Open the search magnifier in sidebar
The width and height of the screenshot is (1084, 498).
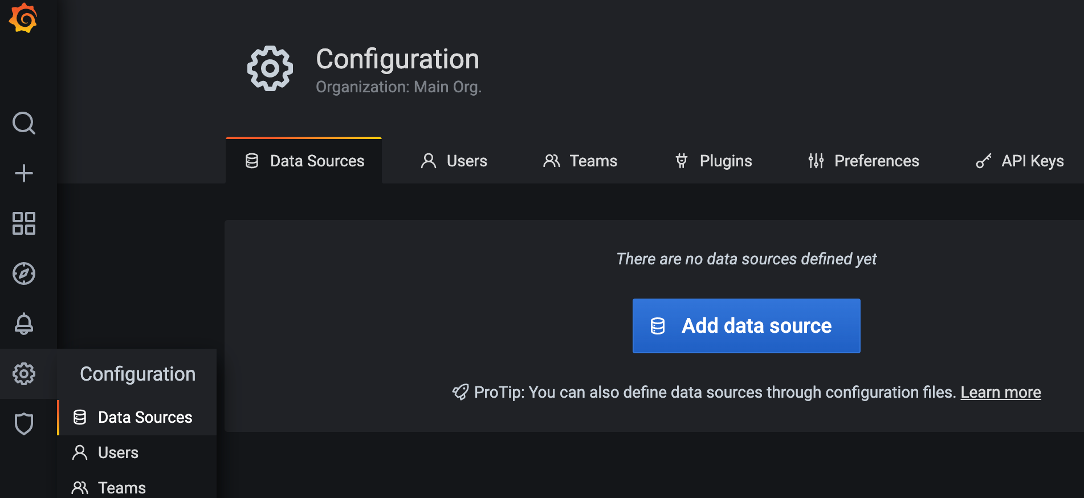(24, 123)
